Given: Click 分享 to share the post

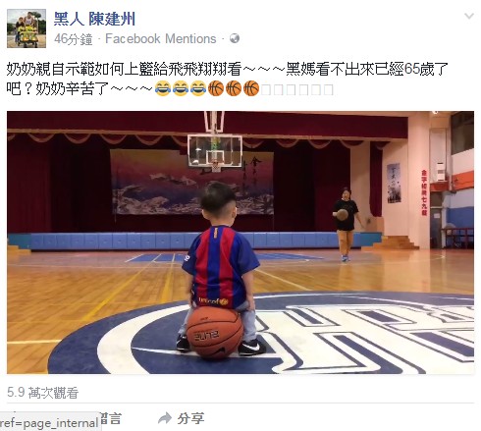Looking at the screenshot, I should click(x=190, y=418).
